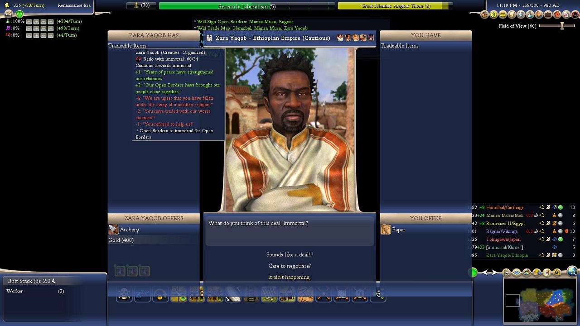580x326 pixels.
Task: Toggle the red checkmark checklist button
Action: coord(547,273)
